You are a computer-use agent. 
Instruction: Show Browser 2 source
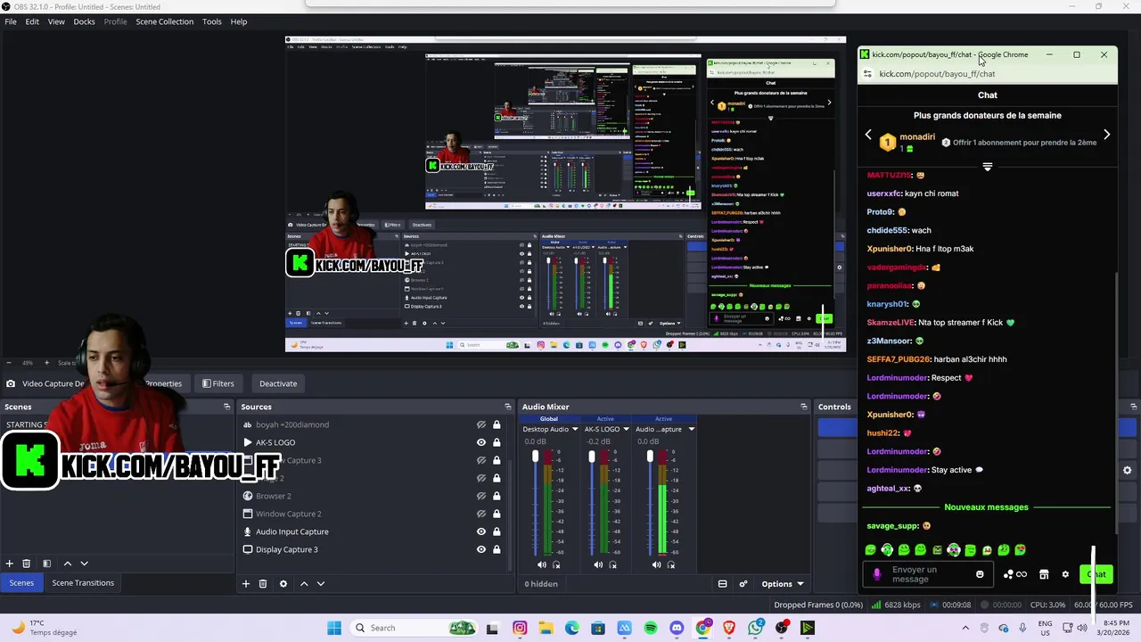point(481,496)
